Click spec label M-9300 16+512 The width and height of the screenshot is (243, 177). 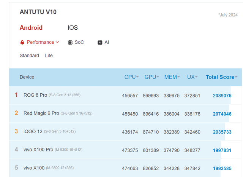[x=69, y=150]
